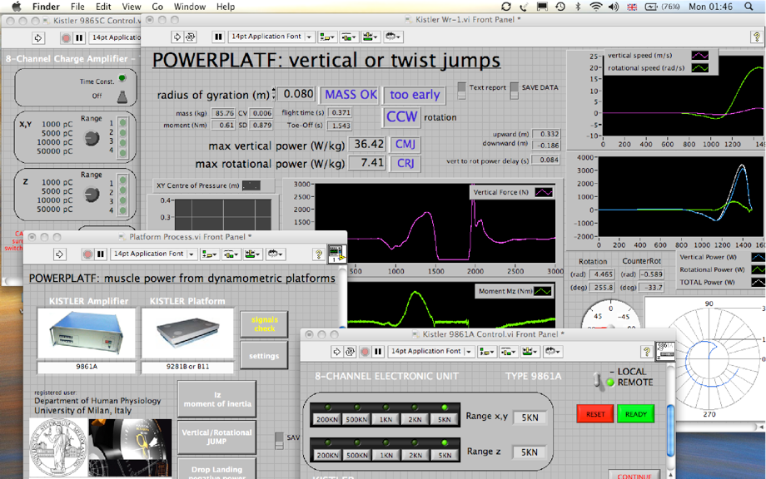Open Resize Objects menu in Kistler 9861A window
This screenshot has height=479, width=766.
coord(530,352)
